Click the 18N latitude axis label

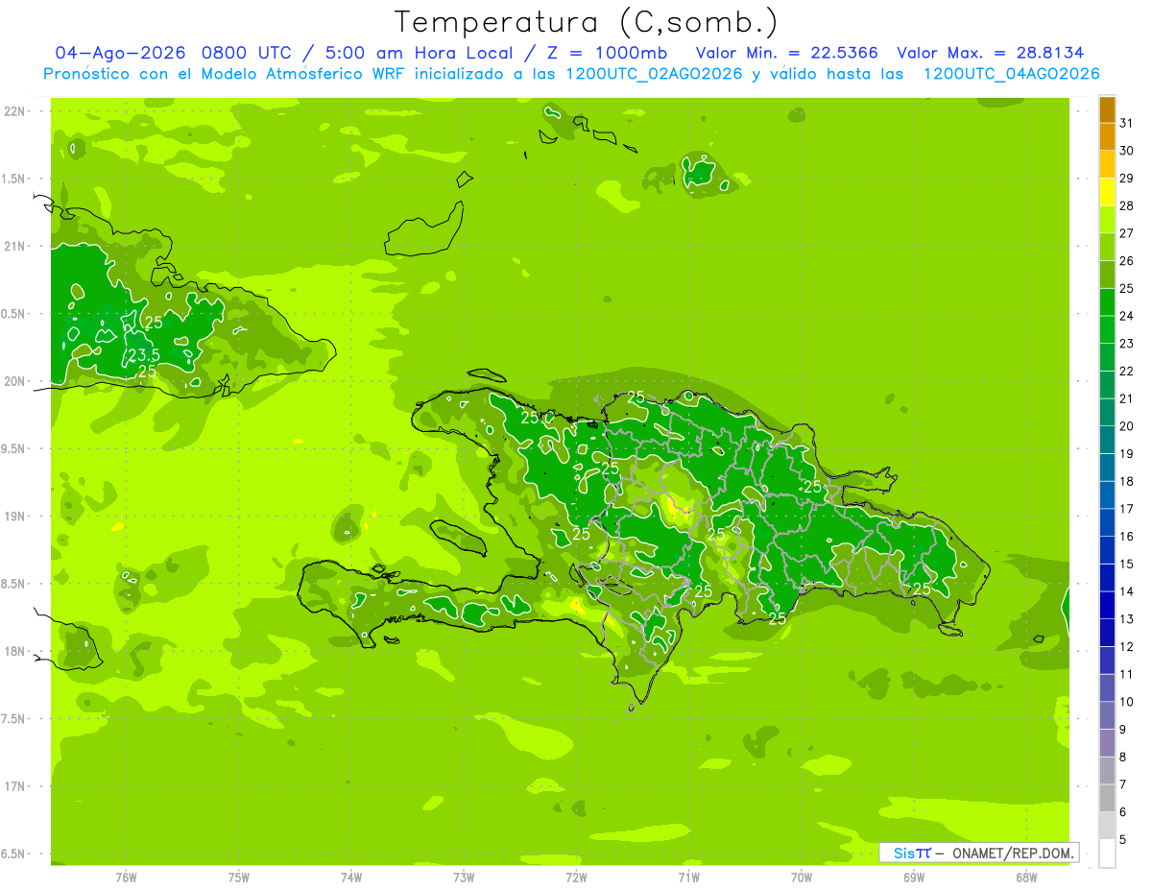(14, 651)
